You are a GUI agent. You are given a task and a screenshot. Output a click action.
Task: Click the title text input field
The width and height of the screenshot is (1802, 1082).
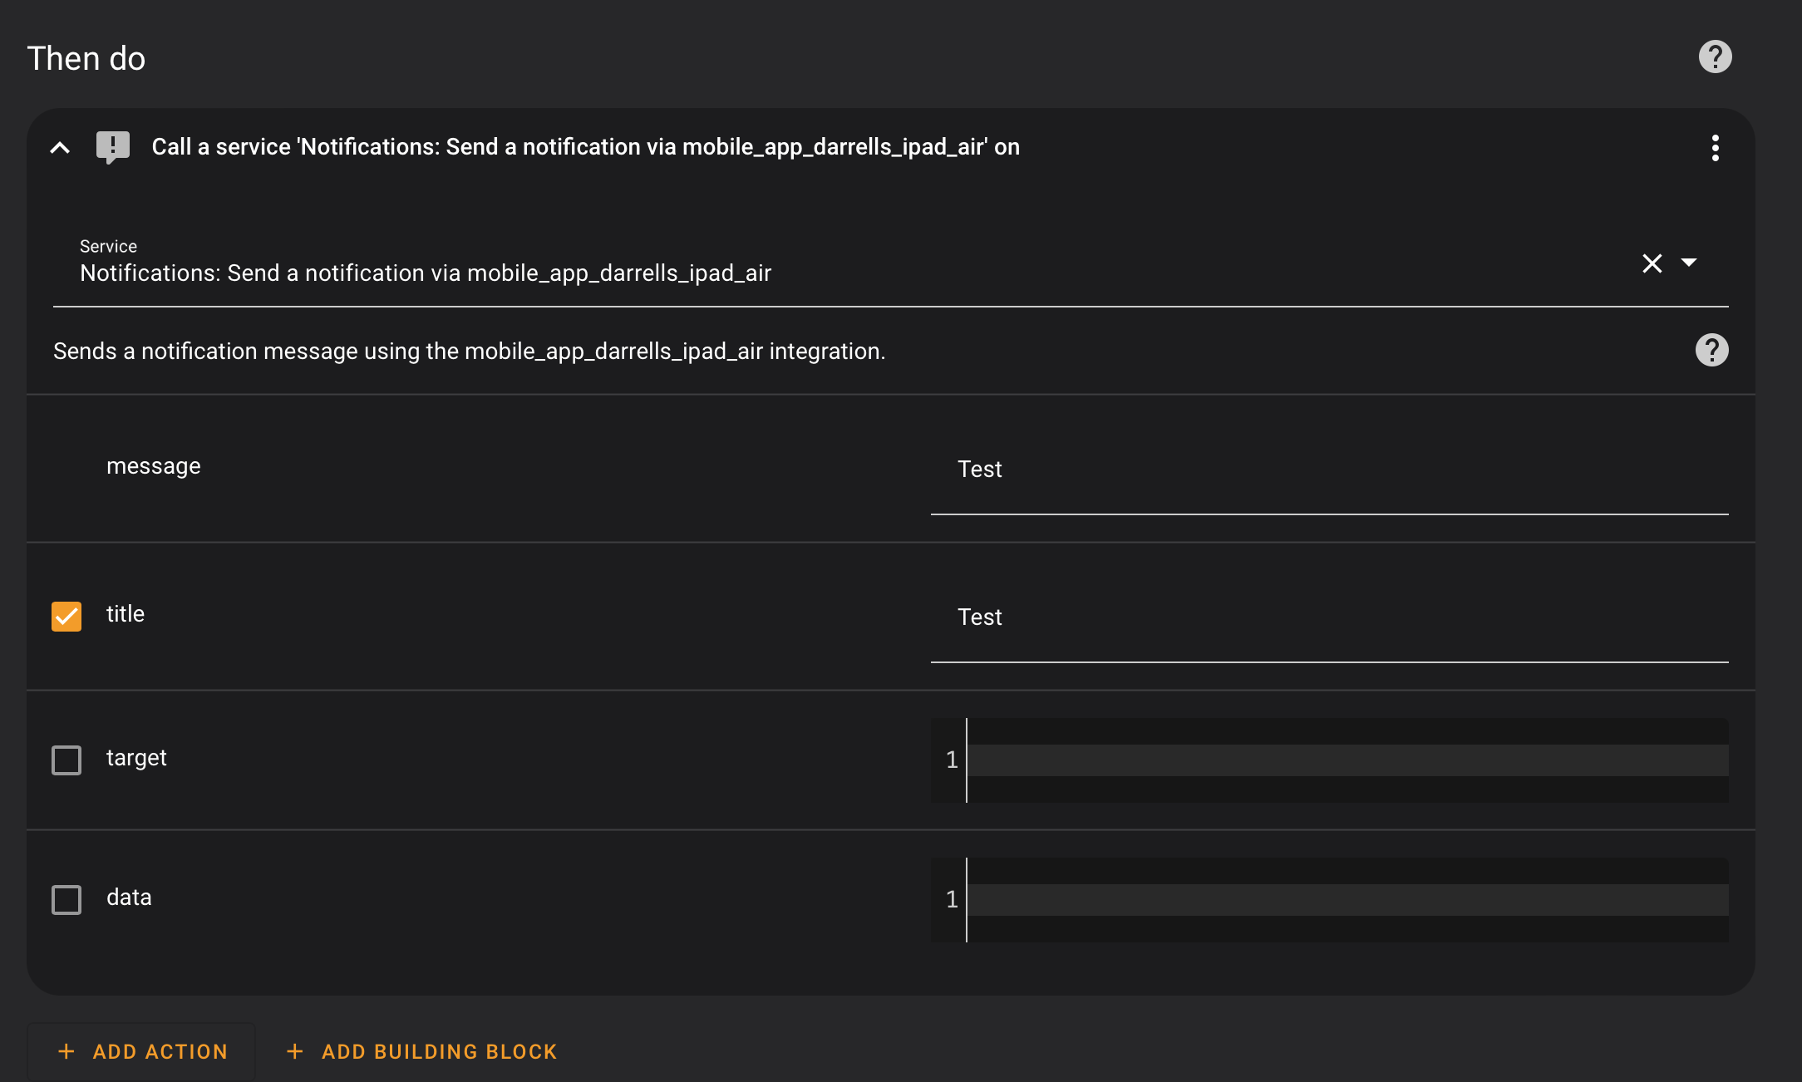coord(1328,618)
